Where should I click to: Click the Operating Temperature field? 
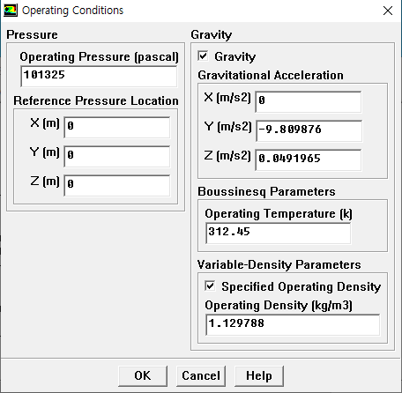click(278, 233)
